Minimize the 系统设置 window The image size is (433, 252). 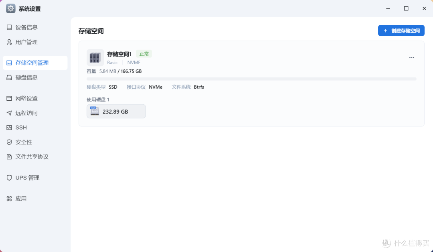coord(388,8)
